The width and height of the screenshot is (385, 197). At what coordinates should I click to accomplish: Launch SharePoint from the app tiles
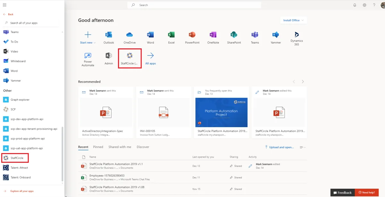(234, 38)
